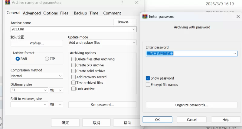Click the WinRAR icon in Archive parameters title bar

click(8, 2)
